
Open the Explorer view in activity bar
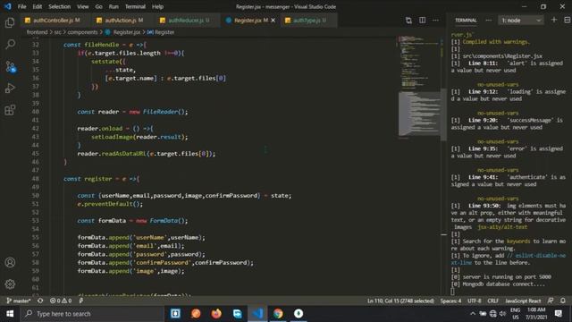(x=10, y=22)
